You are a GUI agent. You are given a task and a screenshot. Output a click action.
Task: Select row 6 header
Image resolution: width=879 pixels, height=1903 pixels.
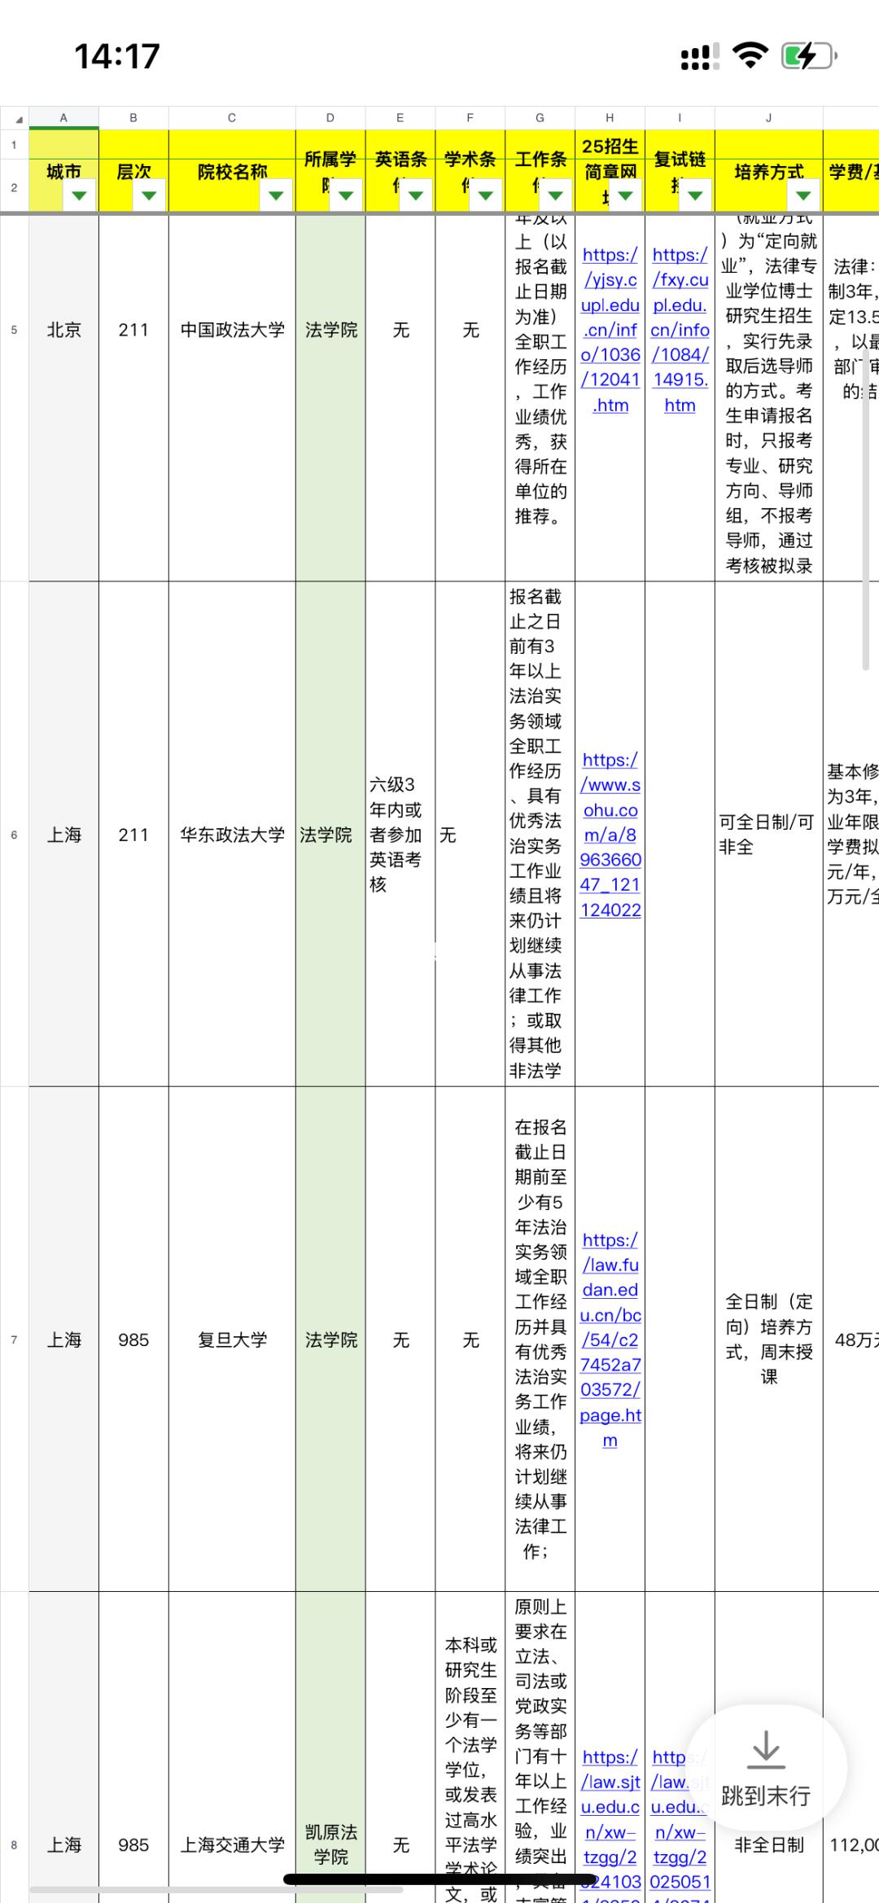click(x=14, y=835)
